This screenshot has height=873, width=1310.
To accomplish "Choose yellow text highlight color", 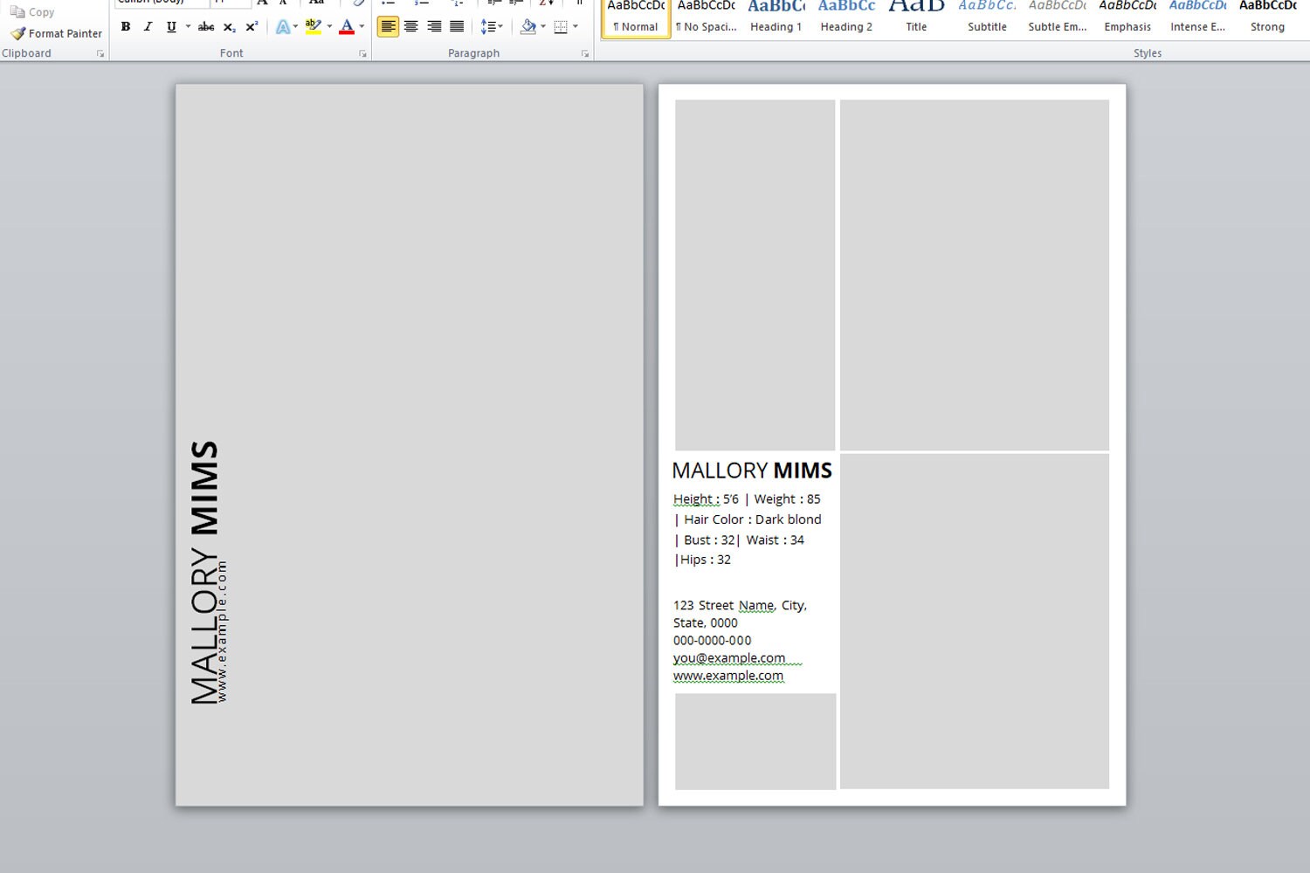I will pos(314,26).
